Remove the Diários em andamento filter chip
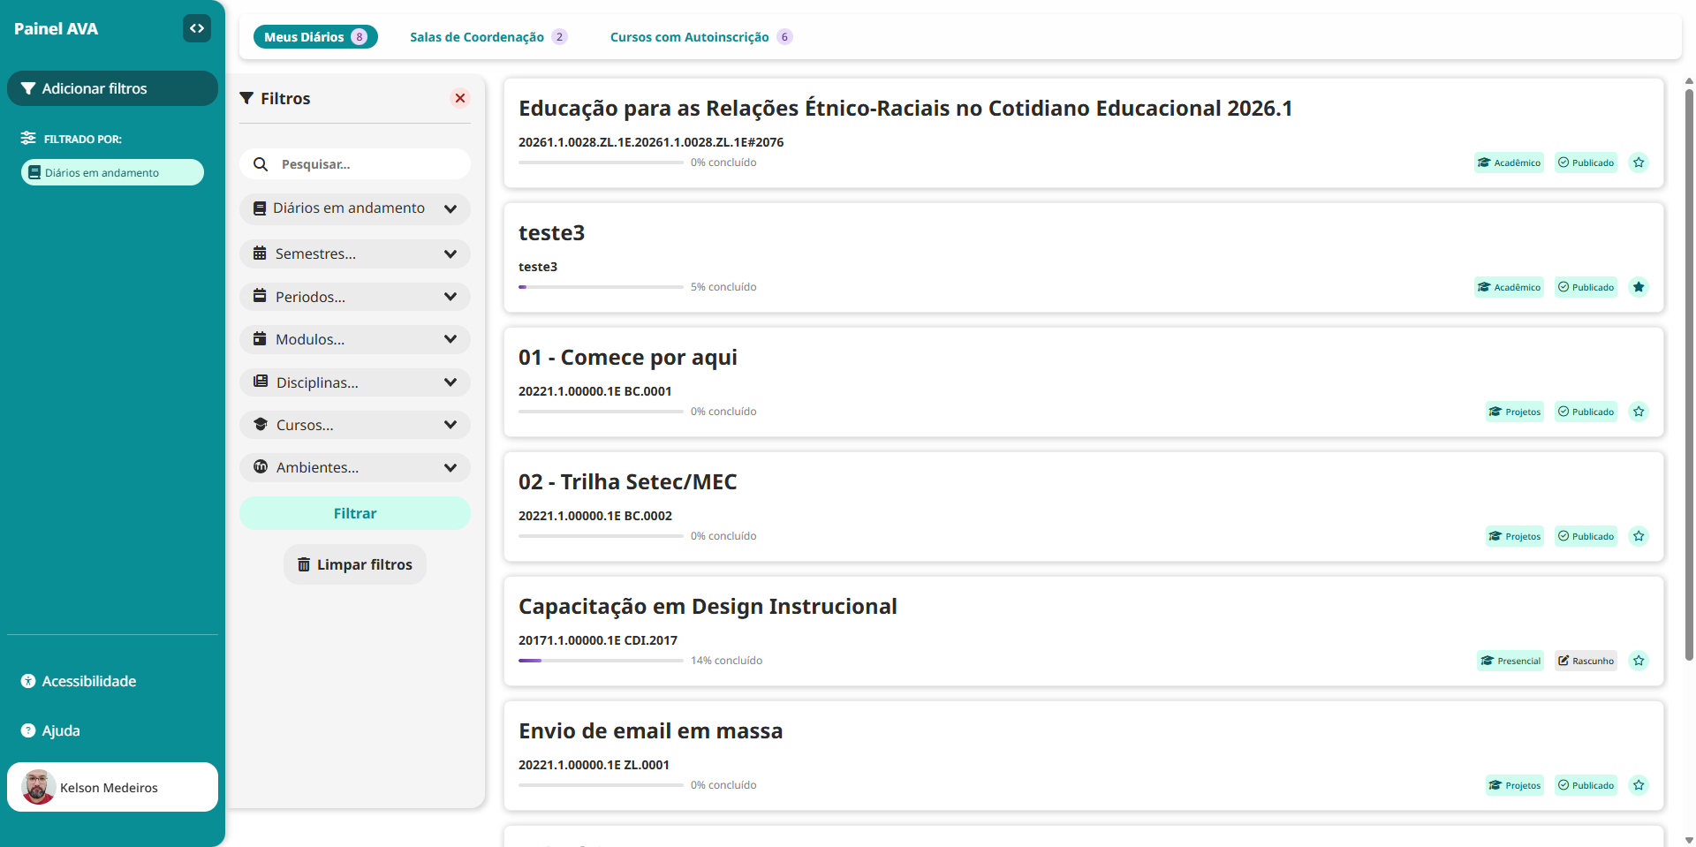Image resolution: width=1696 pixels, height=847 pixels. click(112, 172)
